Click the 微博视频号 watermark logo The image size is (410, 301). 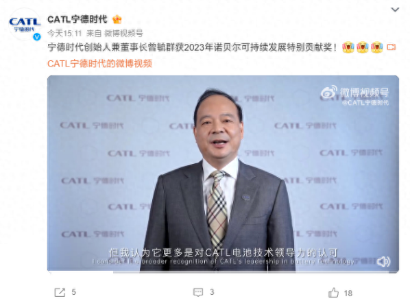pyautogui.click(x=355, y=95)
